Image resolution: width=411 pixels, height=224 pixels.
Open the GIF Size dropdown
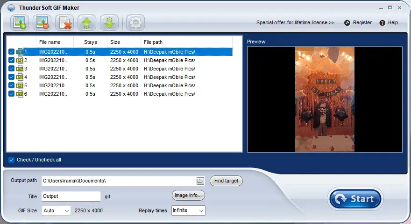[56, 211]
